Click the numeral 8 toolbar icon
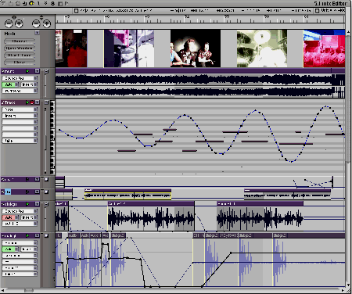This screenshot has height=294, width=352. click(52, 3)
